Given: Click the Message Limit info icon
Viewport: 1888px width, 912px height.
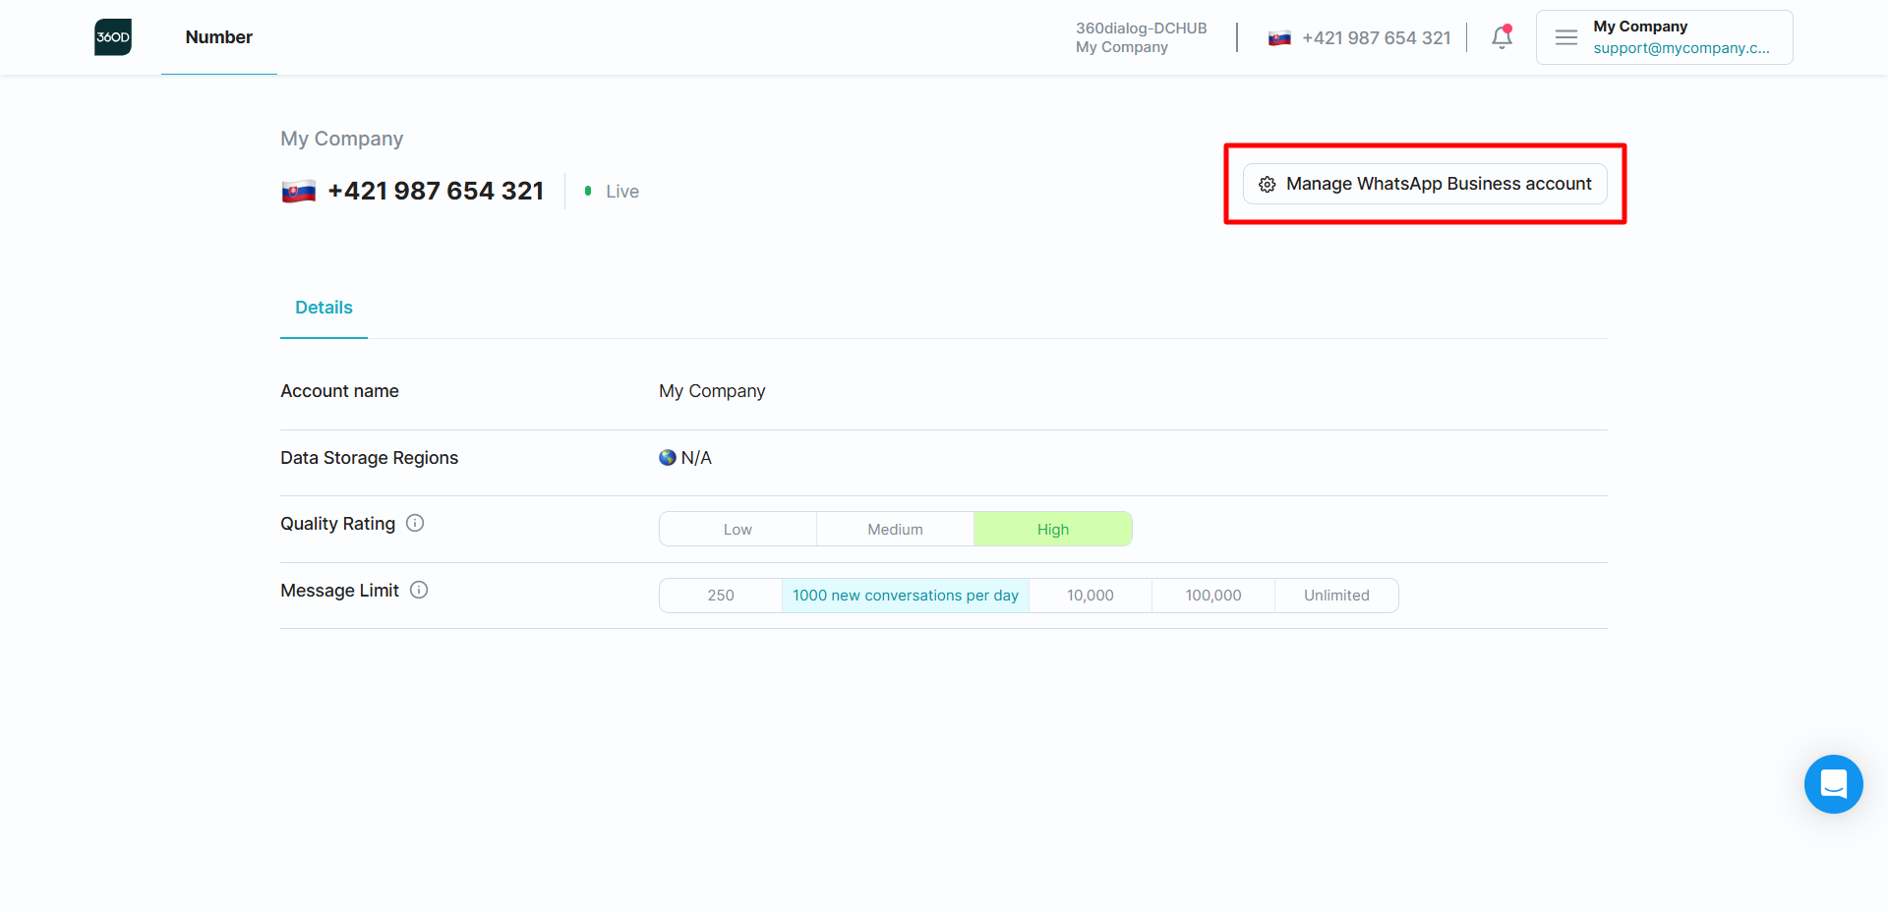Looking at the screenshot, I should pyautogui.click(x=419, y=590).
